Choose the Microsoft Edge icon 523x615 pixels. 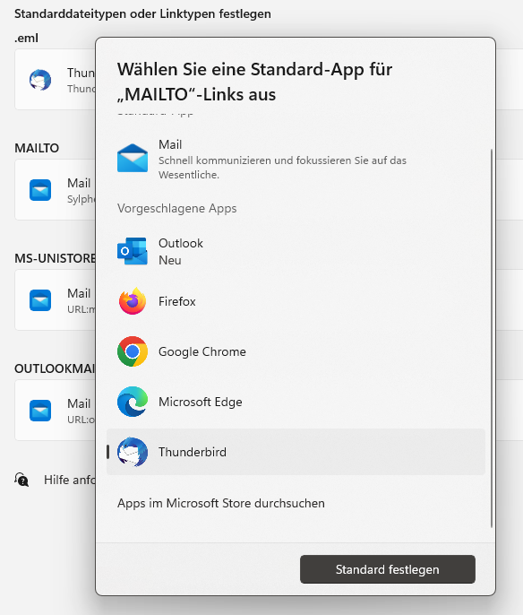tap(133, 402)
